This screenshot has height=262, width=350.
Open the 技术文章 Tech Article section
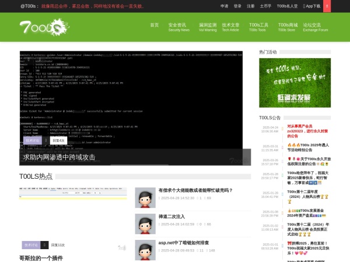[230, 27]
